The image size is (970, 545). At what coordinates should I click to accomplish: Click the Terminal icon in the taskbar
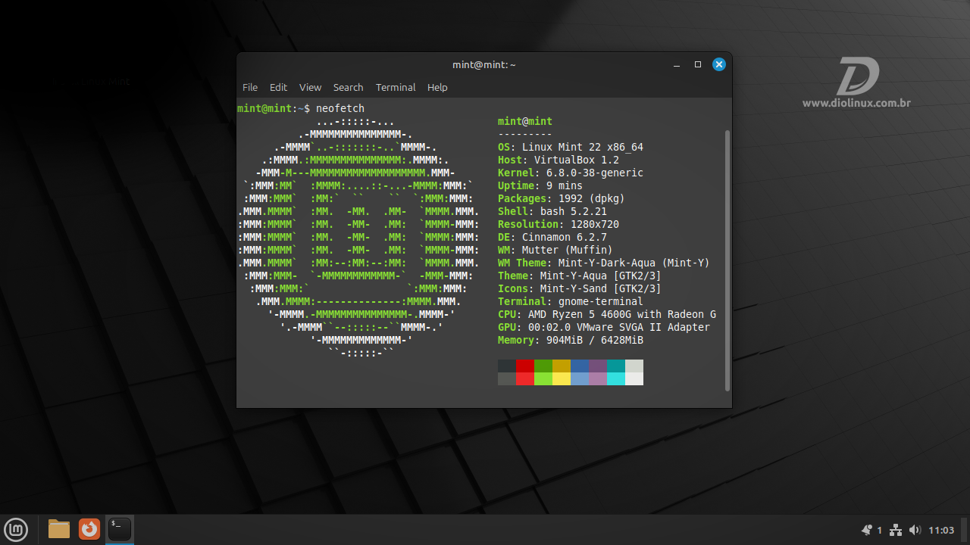pyautogui.click(x=120, y=529)
